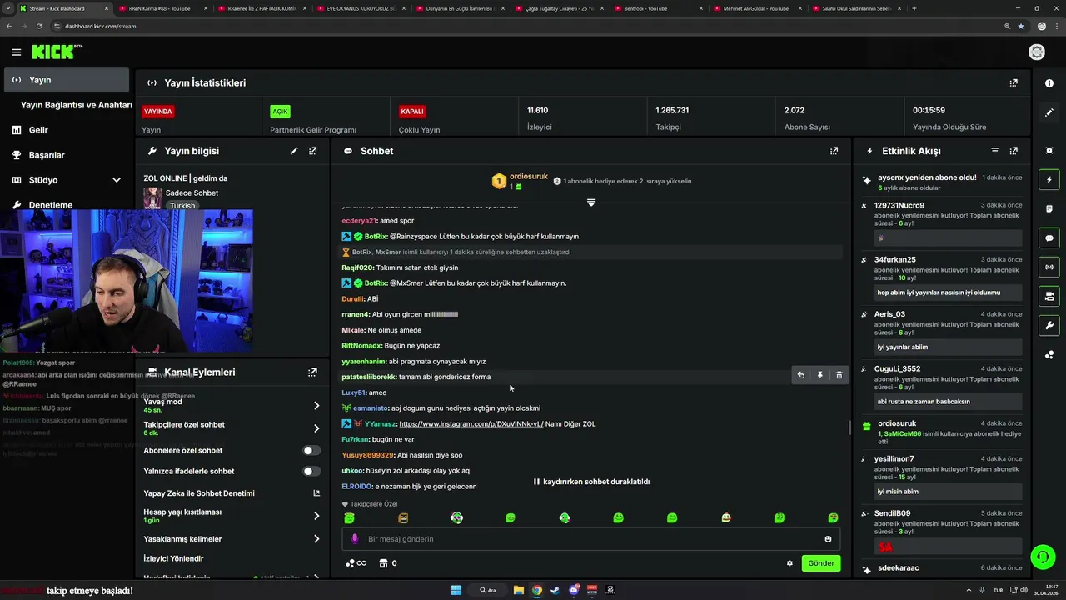
Task: Open the Instagram link in chat
Action: click(x=471, y=423)
